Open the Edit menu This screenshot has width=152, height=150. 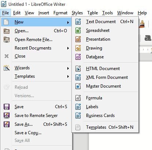(17, 13)
